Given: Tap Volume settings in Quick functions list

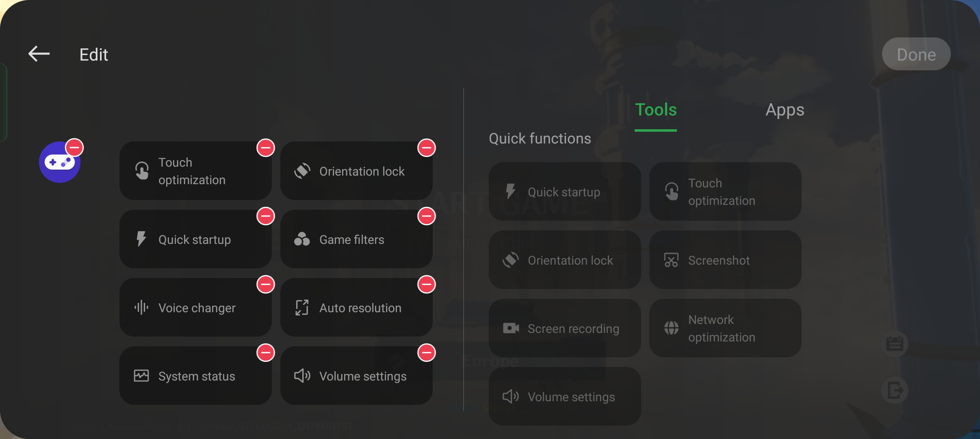Looking at the screenshot, I should [x=565, y=397].
